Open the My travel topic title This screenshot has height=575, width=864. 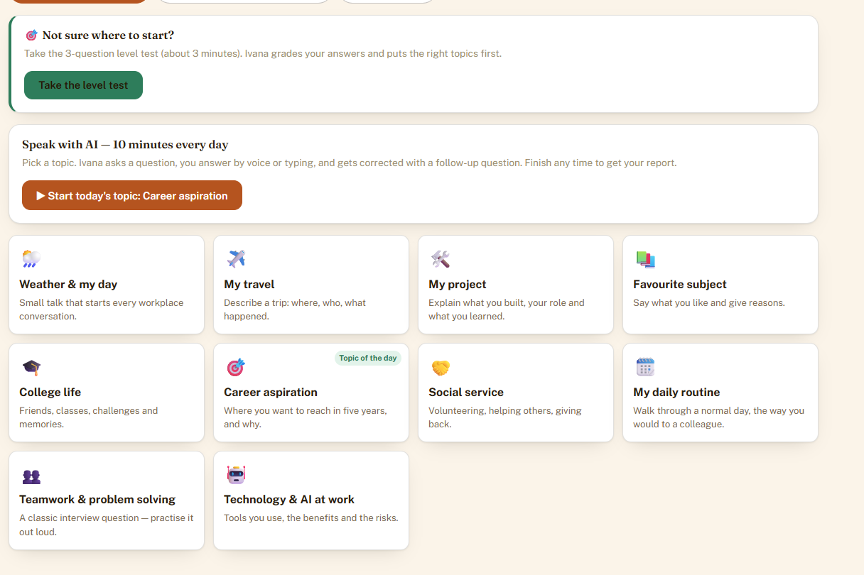[249, 284]
